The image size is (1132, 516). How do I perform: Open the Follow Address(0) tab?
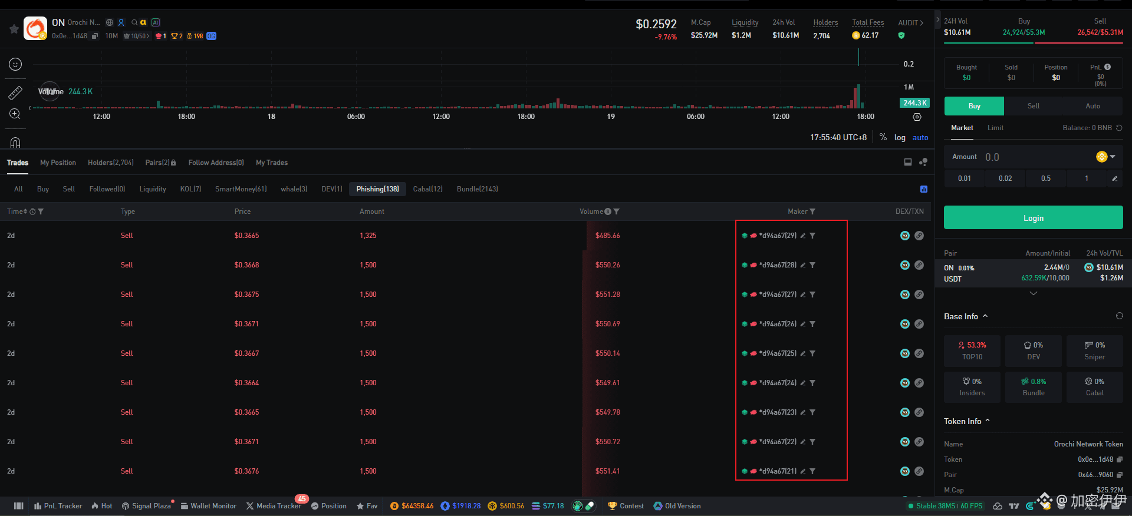[216, 163]
